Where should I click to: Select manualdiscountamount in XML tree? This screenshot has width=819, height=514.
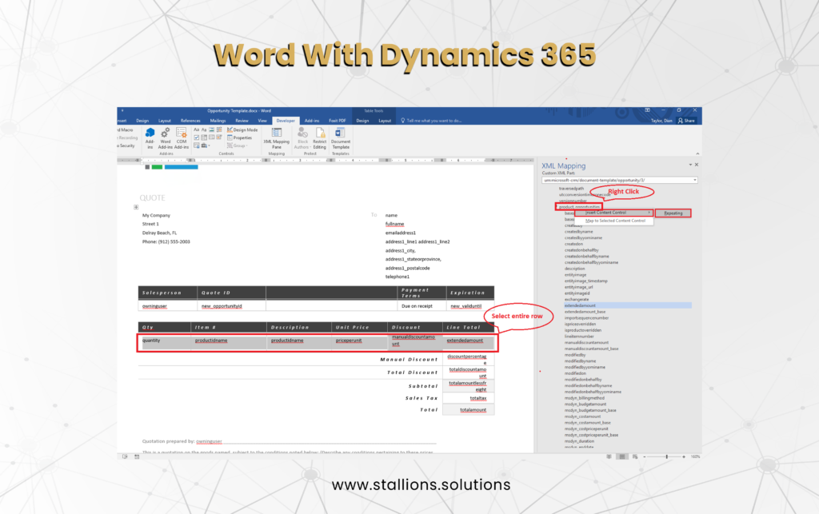pyautogui.click(x=586, y=342)
